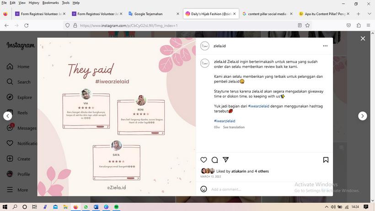Switch to Google Terjemahan tab

tap(154, 14)
